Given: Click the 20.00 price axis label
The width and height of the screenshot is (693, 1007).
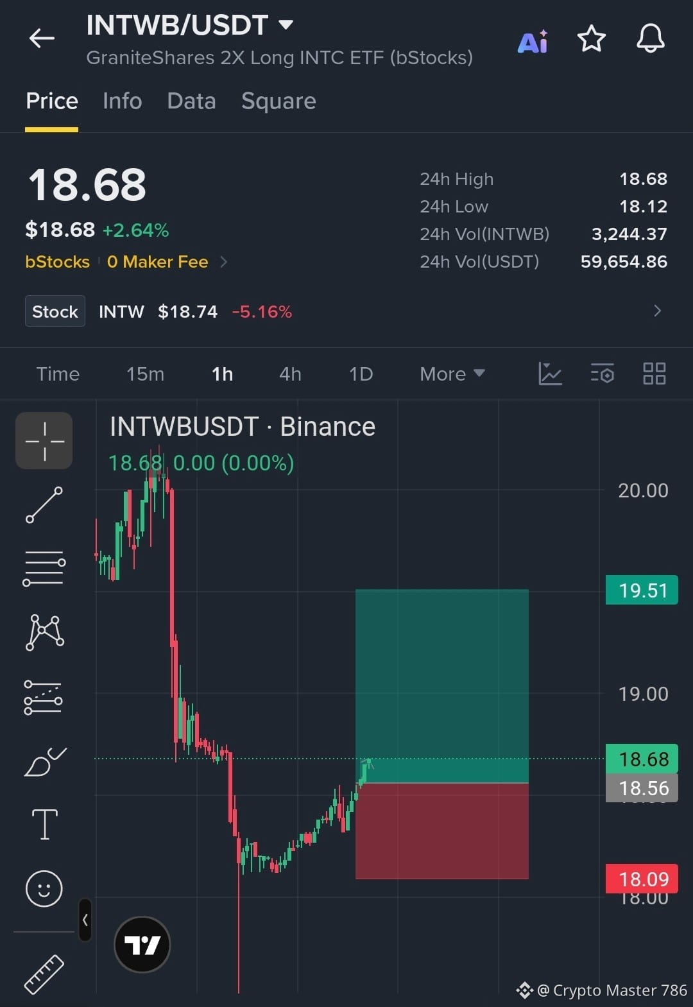Looking at the screenshot, I should [643, 490].
